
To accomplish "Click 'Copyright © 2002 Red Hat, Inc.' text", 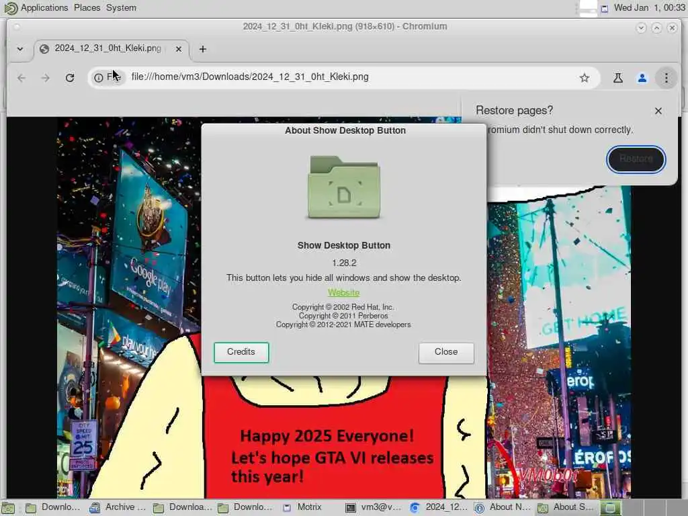I will [343, 307].
